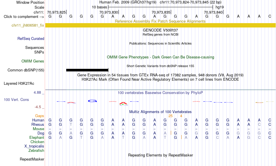Open the RefSeq Curated track label
This screenshot has height=166, width=276.
[31, 38]
